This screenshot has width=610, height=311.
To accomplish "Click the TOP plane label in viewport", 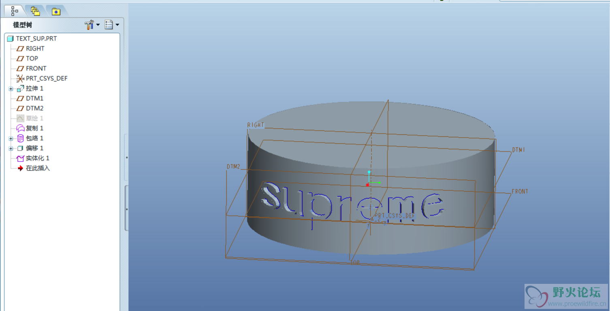I will (x=355, y=263).
